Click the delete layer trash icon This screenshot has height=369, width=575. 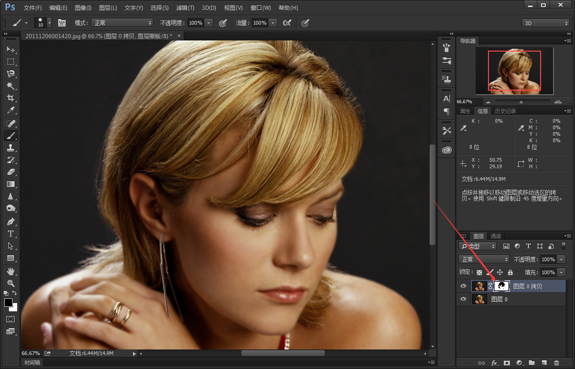click(x=556, y=362)
